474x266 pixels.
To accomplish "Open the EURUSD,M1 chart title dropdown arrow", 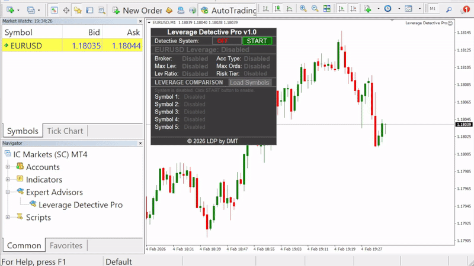I will pyautogui.click(x=149, y=22).
